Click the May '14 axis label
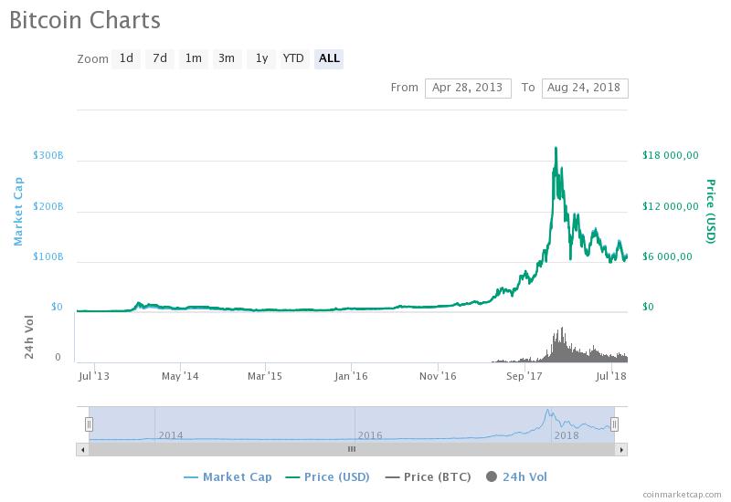The width and height of the screenshot is (731, 502). coord(180,376)
